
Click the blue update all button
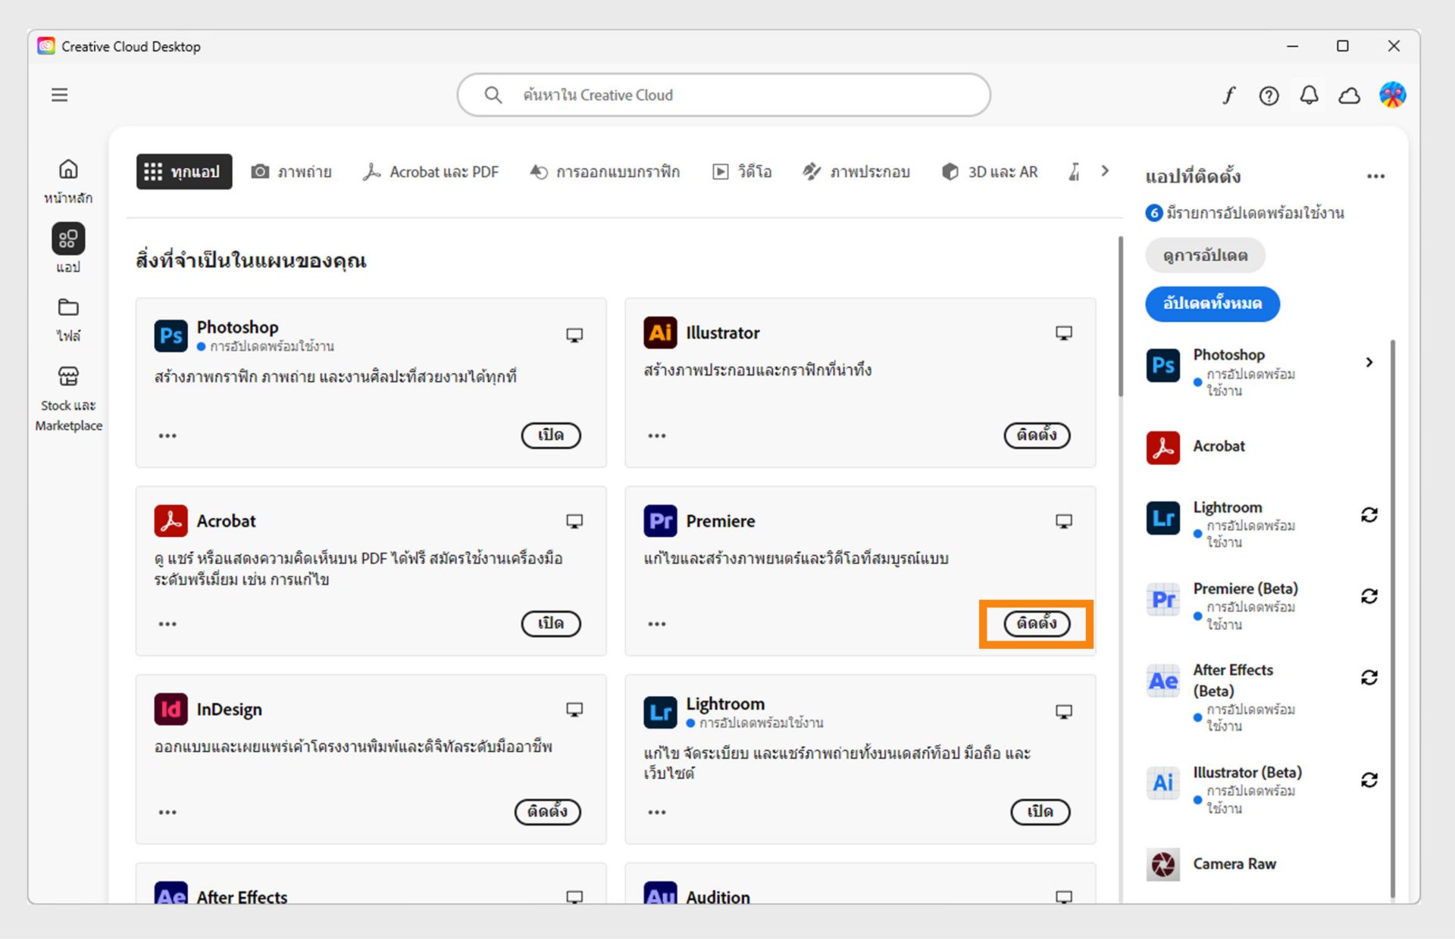[1212, 304]
